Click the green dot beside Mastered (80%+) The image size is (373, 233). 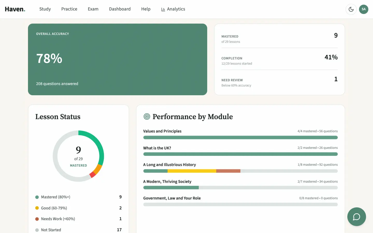(x=37, y=197)
